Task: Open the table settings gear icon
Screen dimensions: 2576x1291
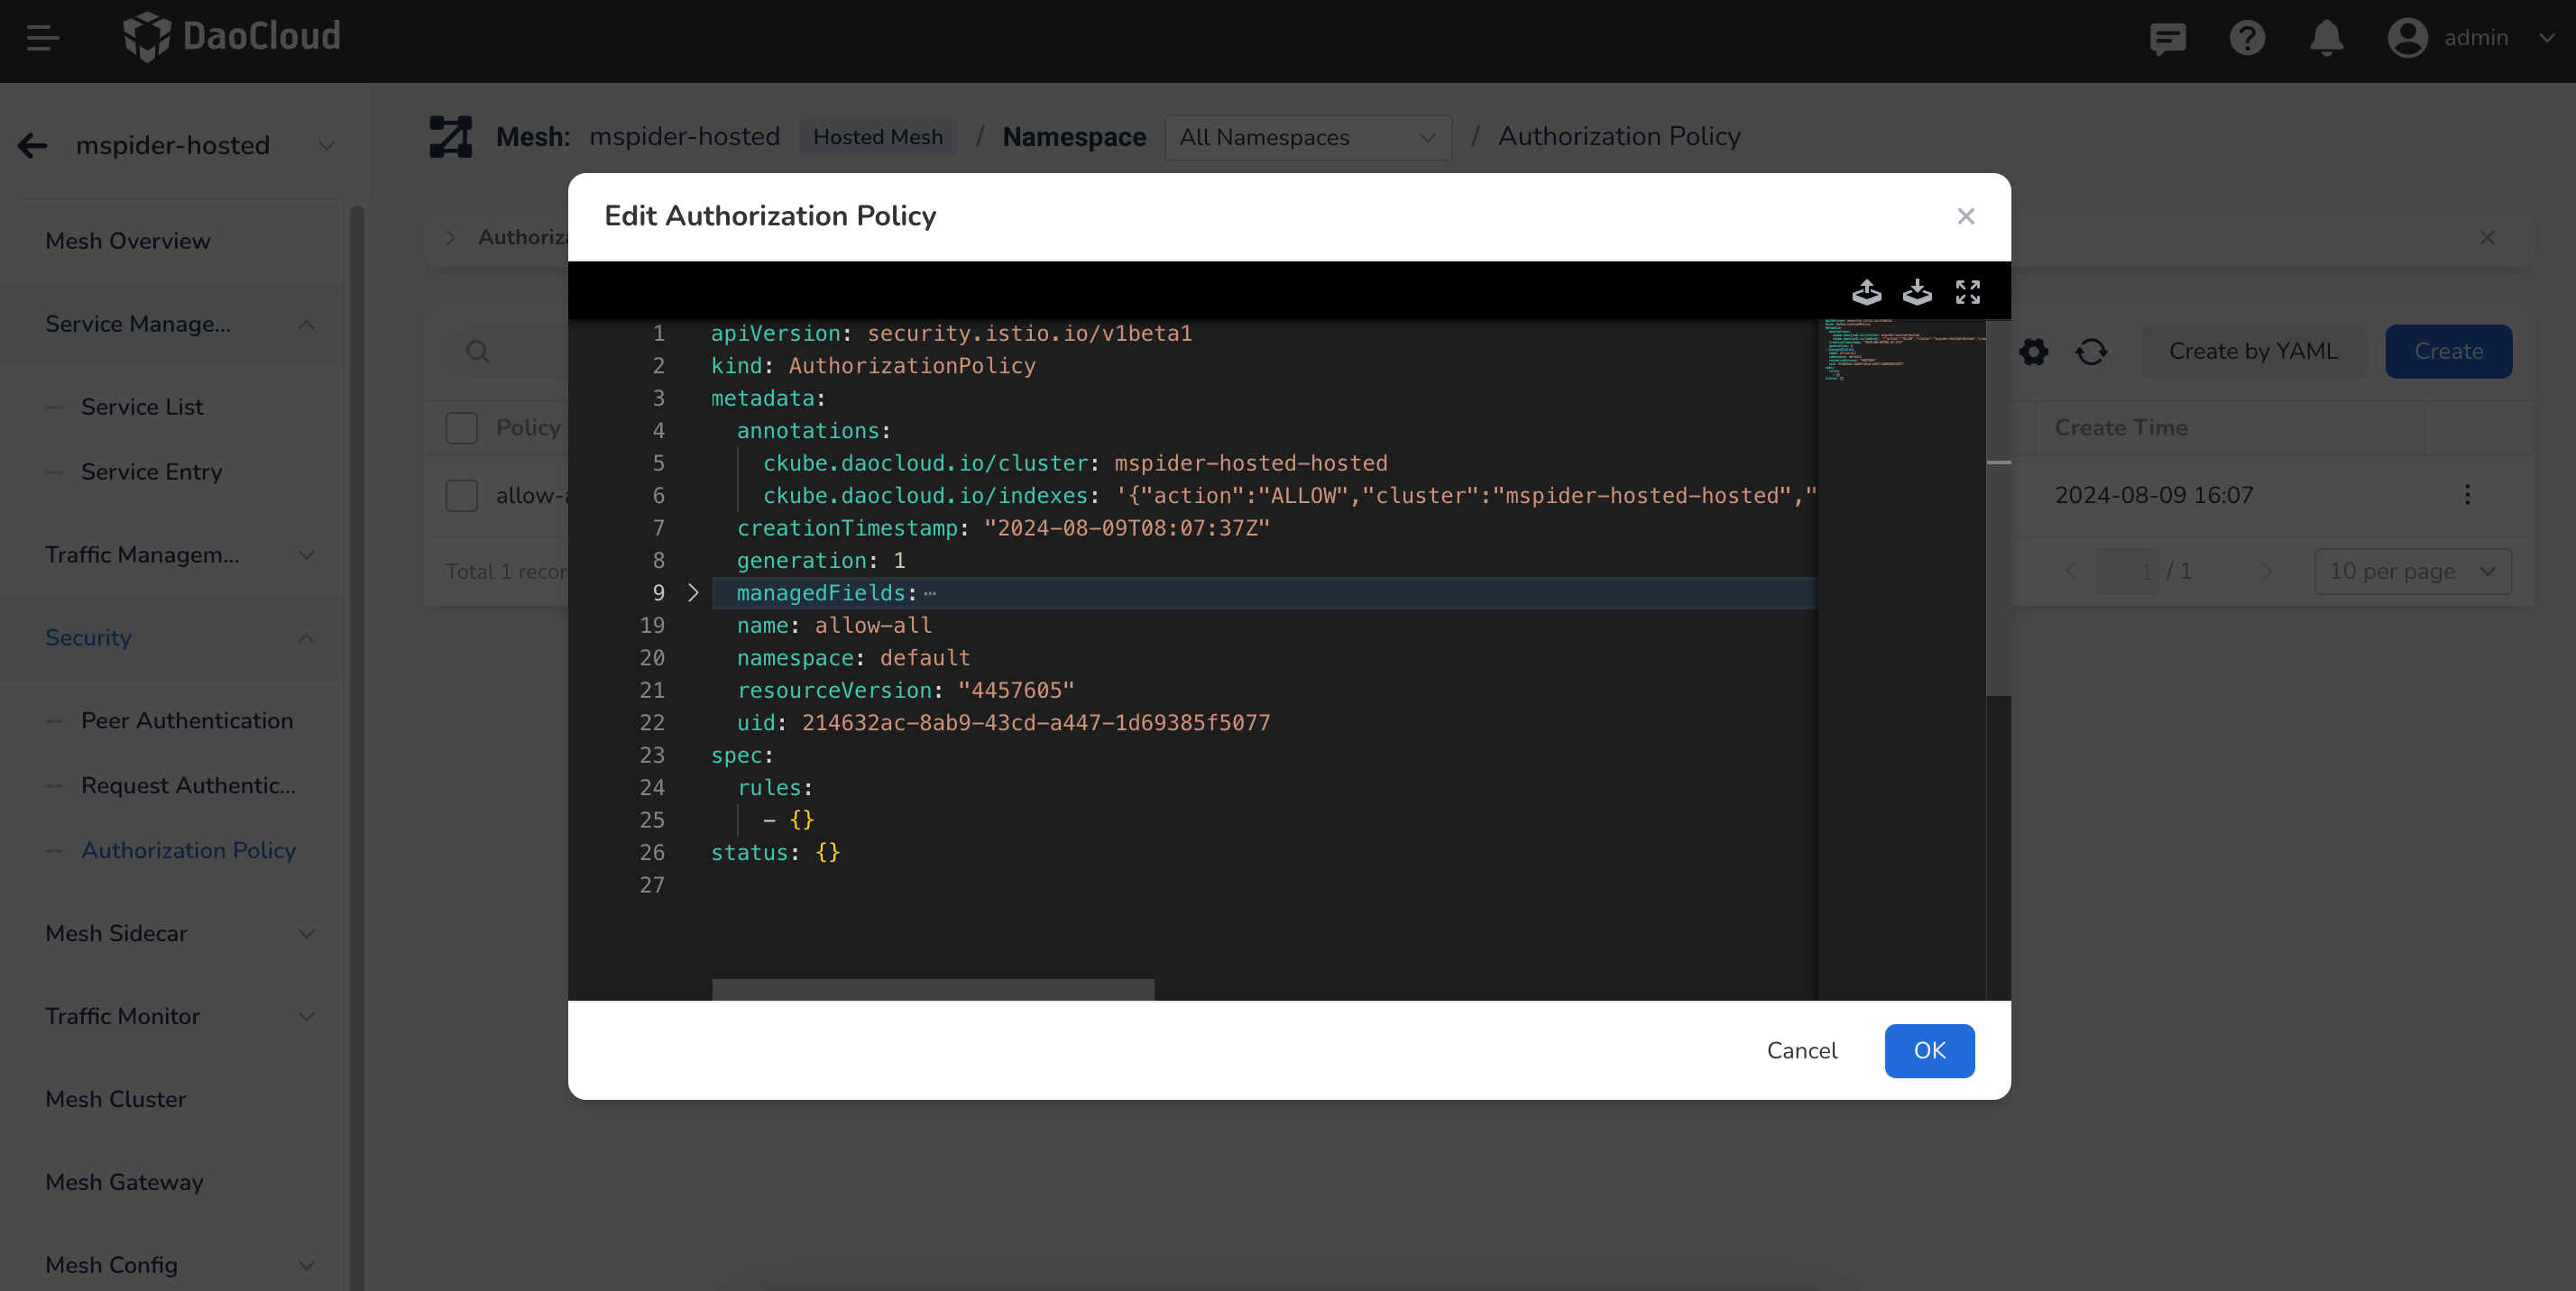Action: pos(2033,352)
